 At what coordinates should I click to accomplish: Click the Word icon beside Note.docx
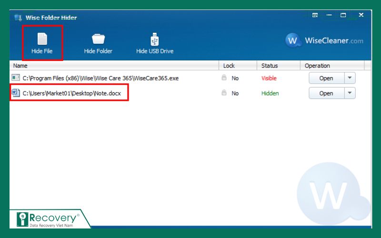15,93
